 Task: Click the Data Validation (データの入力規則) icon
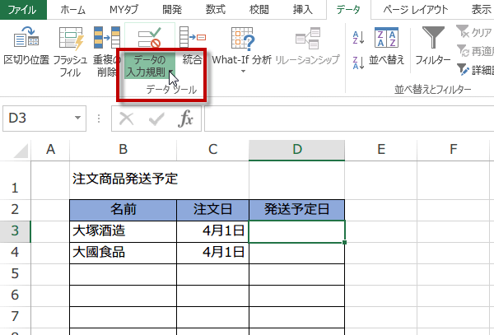(x=150, y=38)
